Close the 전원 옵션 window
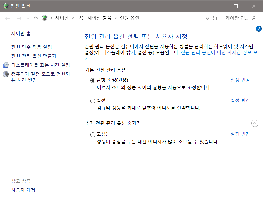This screenshot has height=201, width=263. (254, 6)
